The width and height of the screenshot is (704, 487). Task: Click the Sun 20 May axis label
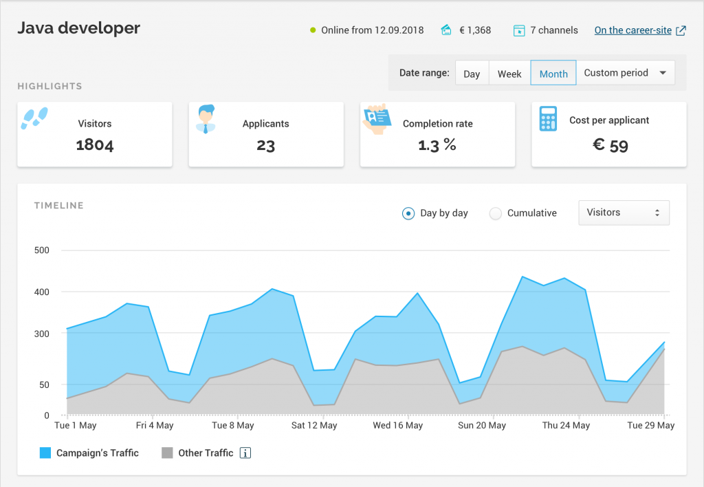tap(482, 426)
